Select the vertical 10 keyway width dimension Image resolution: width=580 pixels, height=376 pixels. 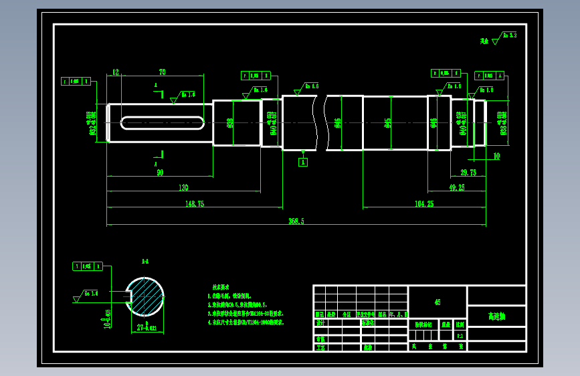(x=106, y=319)
